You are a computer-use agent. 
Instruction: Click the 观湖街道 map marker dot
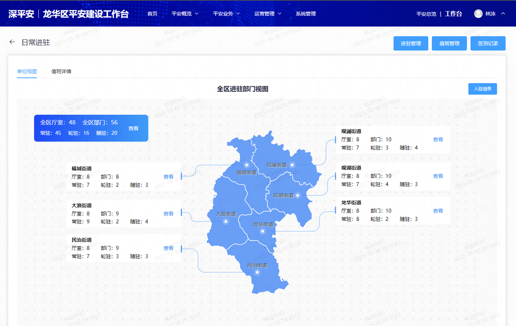coord(298,195)
